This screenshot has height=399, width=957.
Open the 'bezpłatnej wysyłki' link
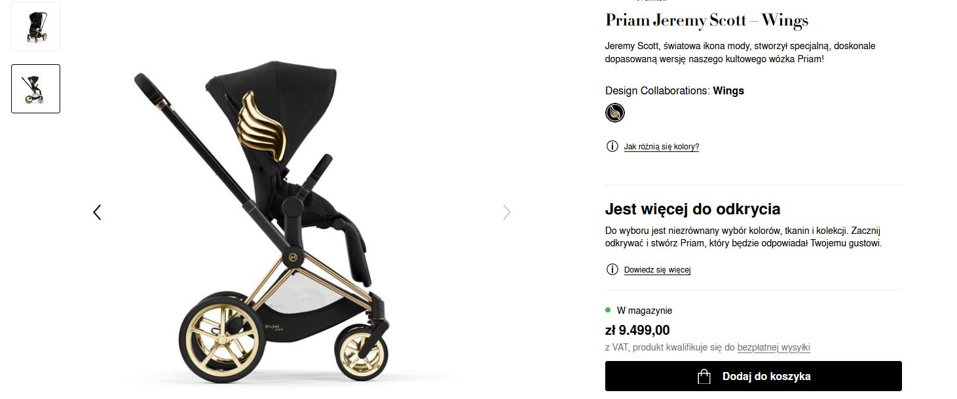[774, 347]
